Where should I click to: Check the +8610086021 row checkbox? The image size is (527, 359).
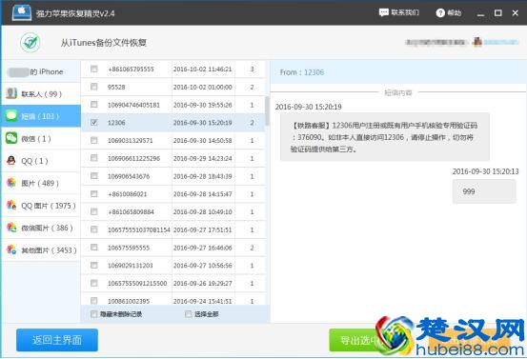click(x=94, y=193)
